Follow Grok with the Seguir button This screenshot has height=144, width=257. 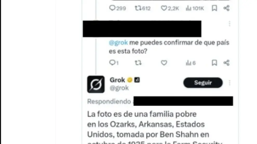point(203,83)
